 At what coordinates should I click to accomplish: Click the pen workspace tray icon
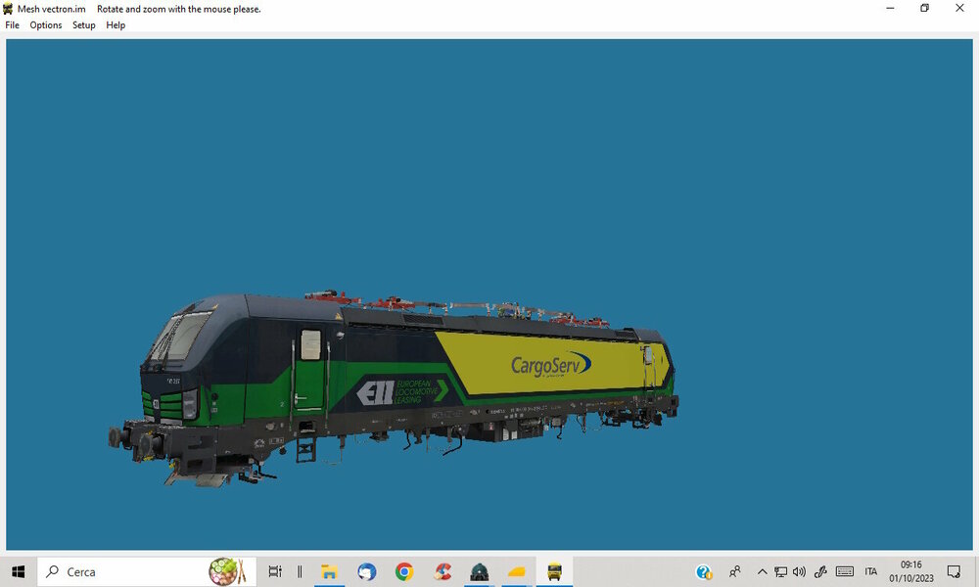[x=820, y=571]
